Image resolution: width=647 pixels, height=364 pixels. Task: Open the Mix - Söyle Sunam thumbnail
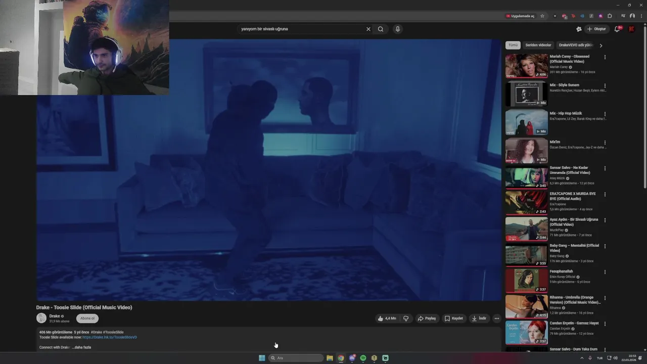click(x=526, y=94)
